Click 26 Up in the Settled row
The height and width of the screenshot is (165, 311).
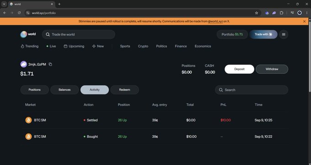[x=122, y=120]
